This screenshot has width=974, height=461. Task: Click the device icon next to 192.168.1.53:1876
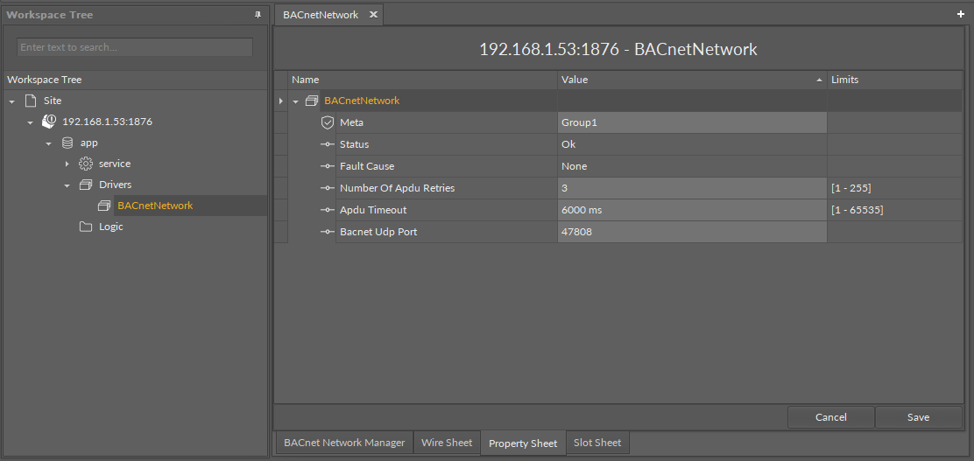click(49, 122)
